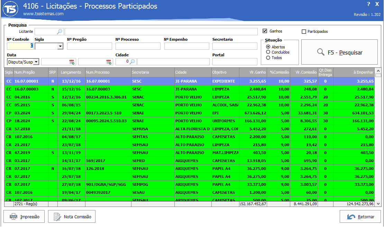
Task: Click the date 13/11/19 cell
Action: [71, 153]
